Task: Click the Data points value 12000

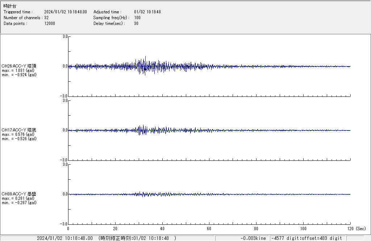Action: [x=50, y=23]
